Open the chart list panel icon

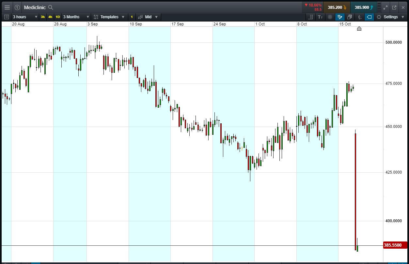coord(7,17)
